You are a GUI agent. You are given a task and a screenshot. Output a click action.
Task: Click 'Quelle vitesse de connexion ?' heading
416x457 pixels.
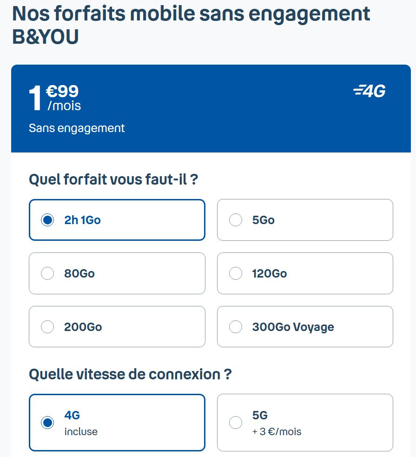pos(130,374)
